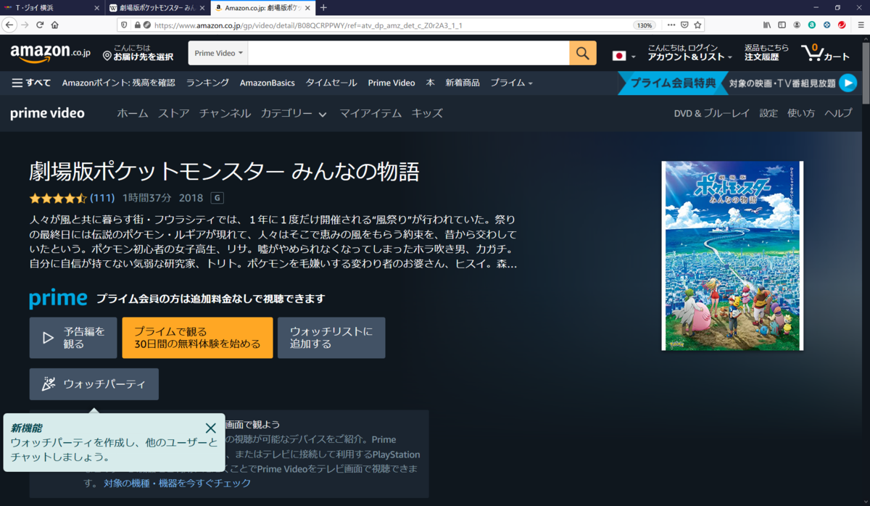The width and height of the screenshot is (870, 506).
Task: Click the AmazonBasics nav link
Action: pos(268,83)
